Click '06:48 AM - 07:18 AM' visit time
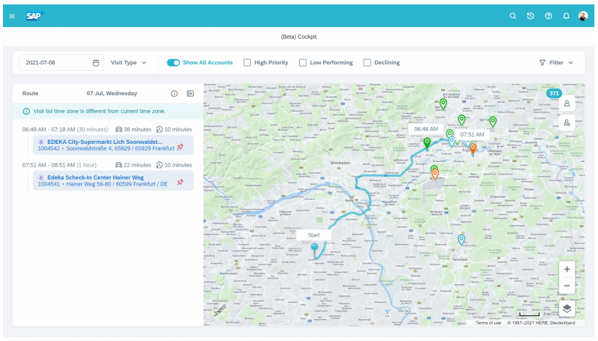598x341 pixels. point(48,129)
